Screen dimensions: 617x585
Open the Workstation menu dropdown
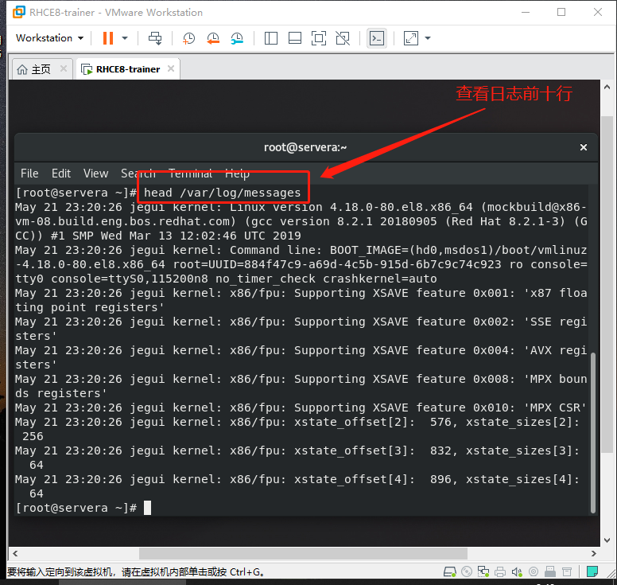[x=49, y=38]
